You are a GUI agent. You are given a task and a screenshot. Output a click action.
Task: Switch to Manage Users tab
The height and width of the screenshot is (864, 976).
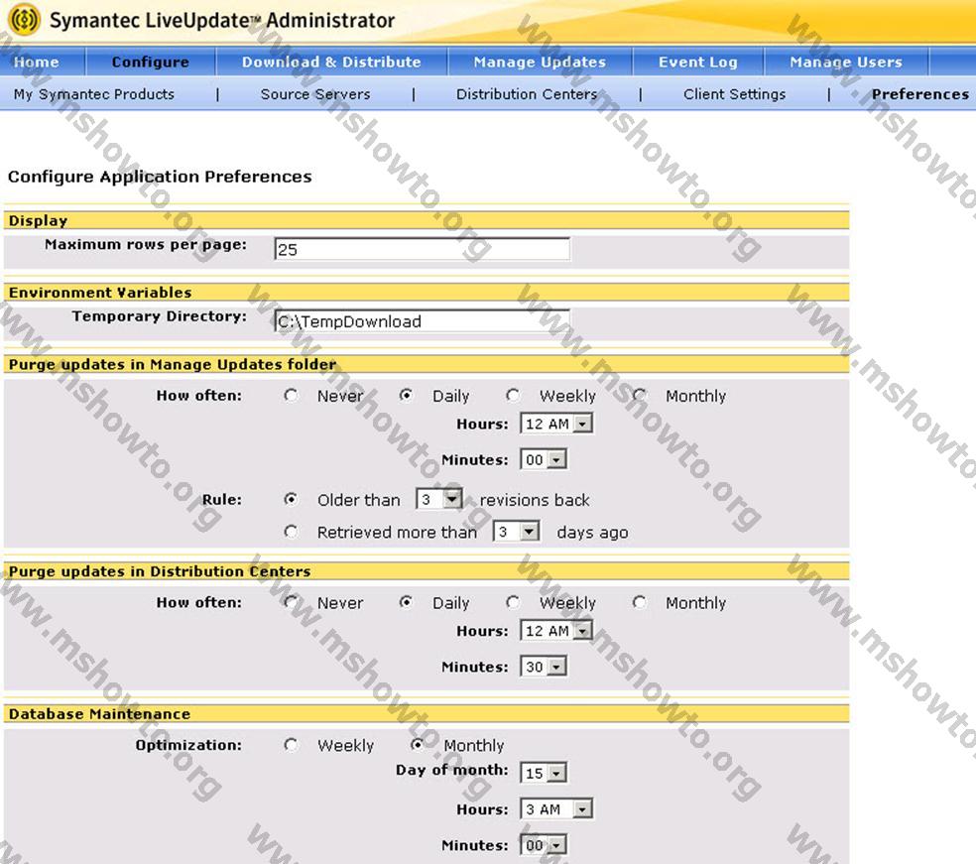[x=846, y=62]
